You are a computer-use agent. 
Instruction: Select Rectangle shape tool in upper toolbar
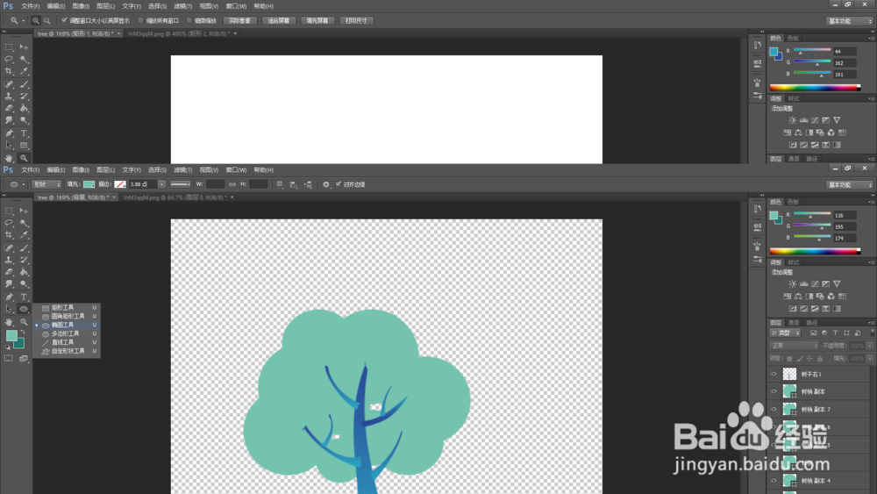coord(24,146)
